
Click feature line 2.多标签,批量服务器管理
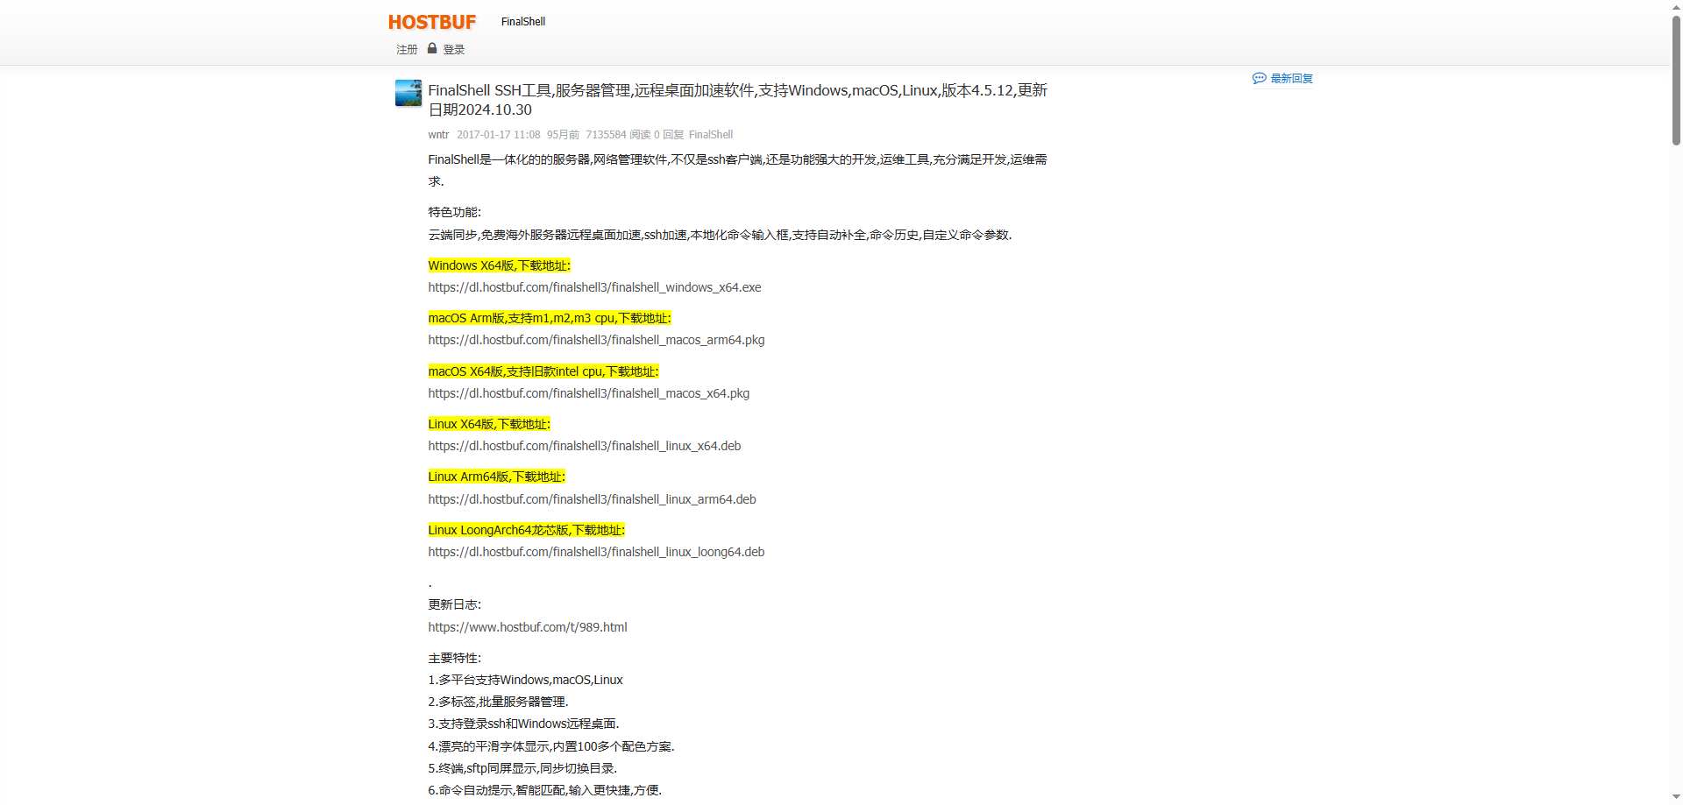(499, 702)
